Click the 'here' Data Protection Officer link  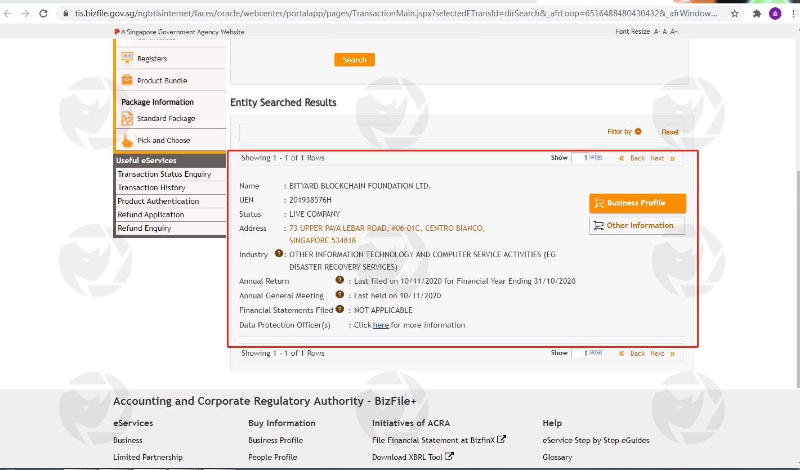(x=381, y=325)
